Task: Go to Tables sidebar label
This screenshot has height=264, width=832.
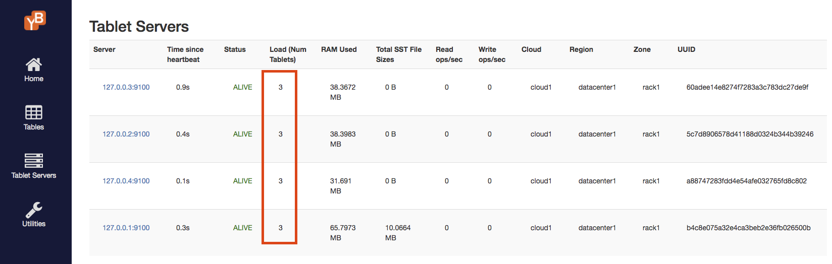Action: [34, 127]
